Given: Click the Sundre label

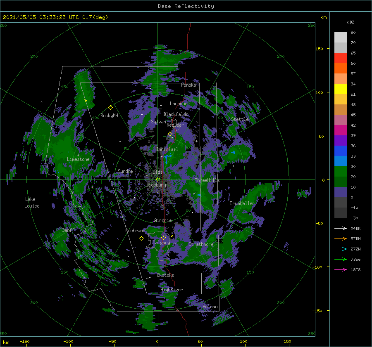Looking at the screenshot, I should click(125, 171).
